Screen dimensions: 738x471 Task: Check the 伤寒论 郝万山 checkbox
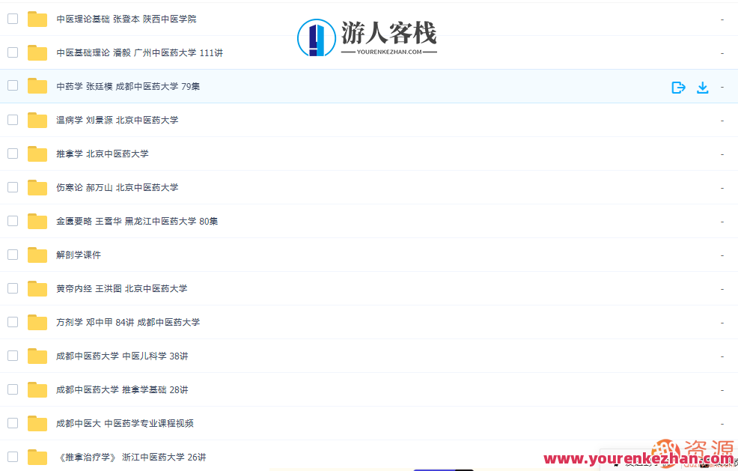tap(12, 187)
